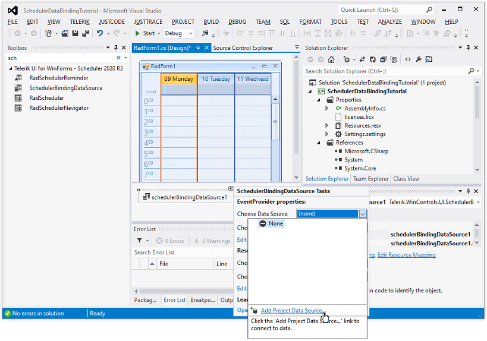Image resolution: width=487 pixels, height=341 pixels.
Task: Toggle auto-hide pin on Solution Explorer panel
Action: point(468,48)
